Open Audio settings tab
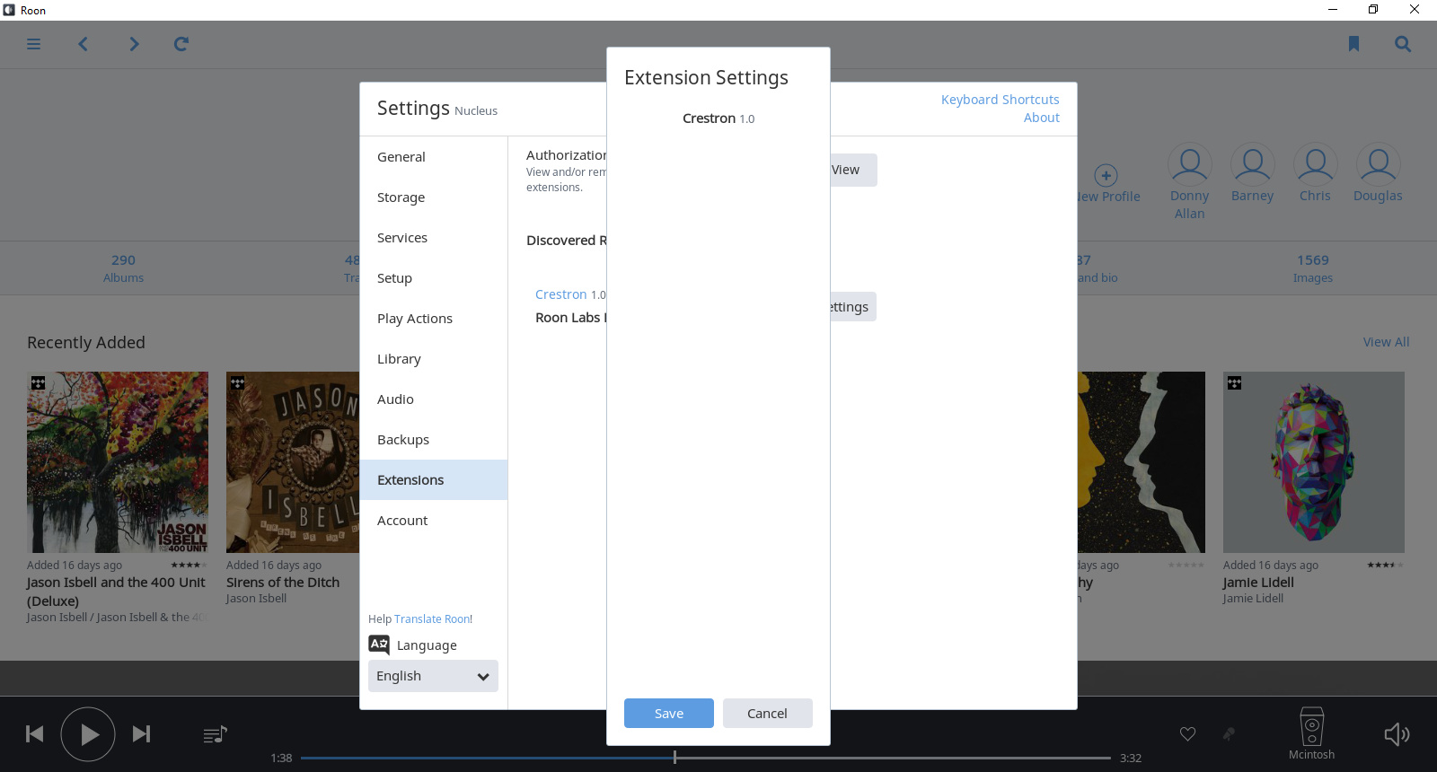The width and height of the screenshot is (1437, 772). [434, 399]
